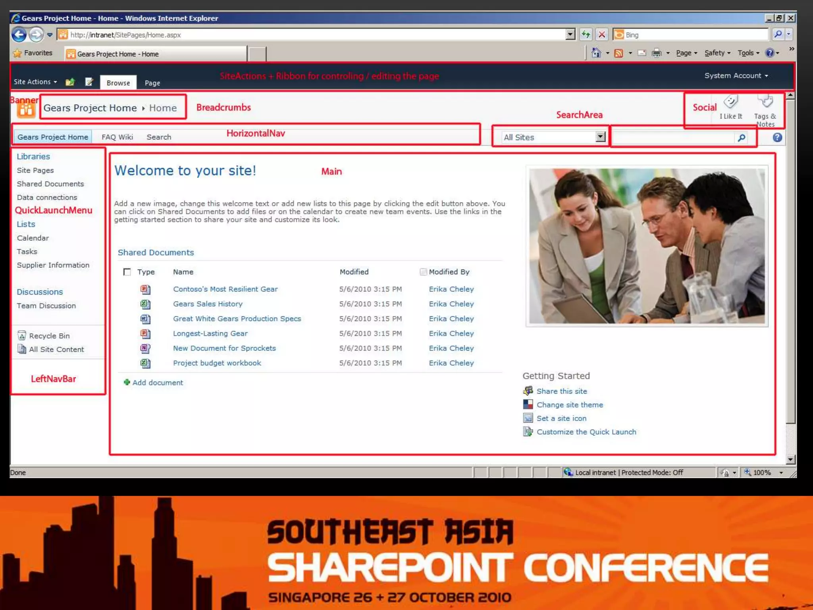Click the Edit page icon in the ribbon

[x=89, y=82]
